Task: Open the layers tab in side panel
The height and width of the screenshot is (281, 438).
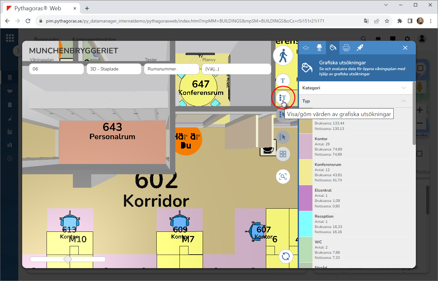Action: pos(306,48)
